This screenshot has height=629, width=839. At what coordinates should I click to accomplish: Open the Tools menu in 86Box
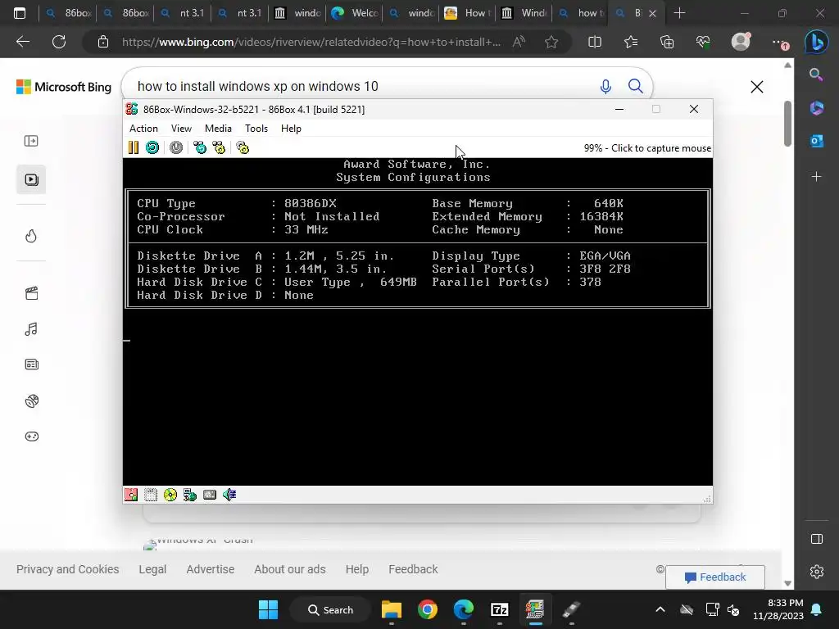[256, 129]
